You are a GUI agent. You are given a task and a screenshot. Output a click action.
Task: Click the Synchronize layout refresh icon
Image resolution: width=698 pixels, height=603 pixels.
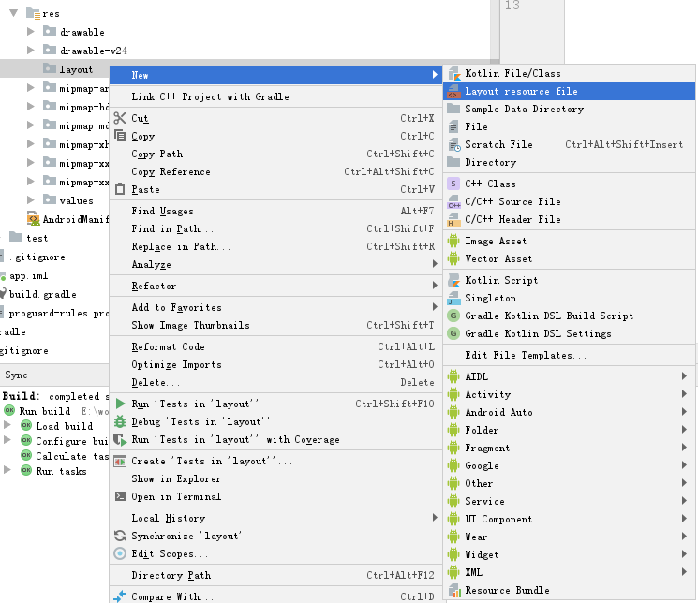click(x=120, y=536)
